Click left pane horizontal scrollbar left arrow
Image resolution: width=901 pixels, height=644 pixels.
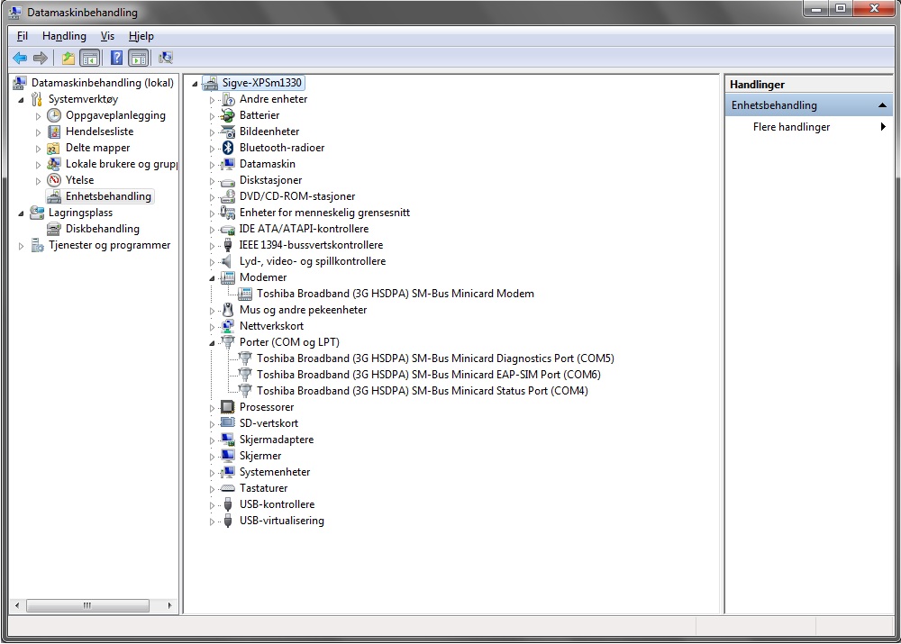coord(17,605)
